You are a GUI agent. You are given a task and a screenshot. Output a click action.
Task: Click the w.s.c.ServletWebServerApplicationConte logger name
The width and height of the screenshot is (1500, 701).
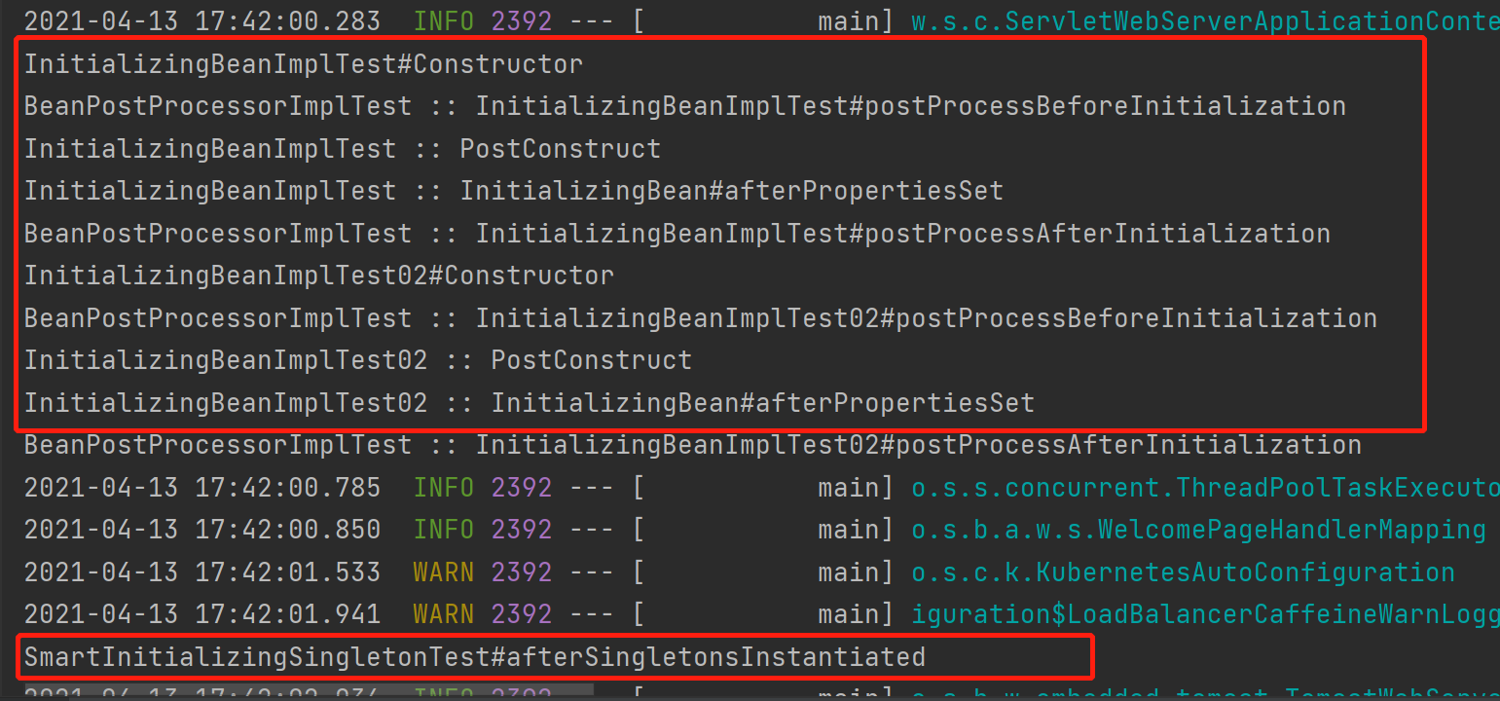(1205, 21)
